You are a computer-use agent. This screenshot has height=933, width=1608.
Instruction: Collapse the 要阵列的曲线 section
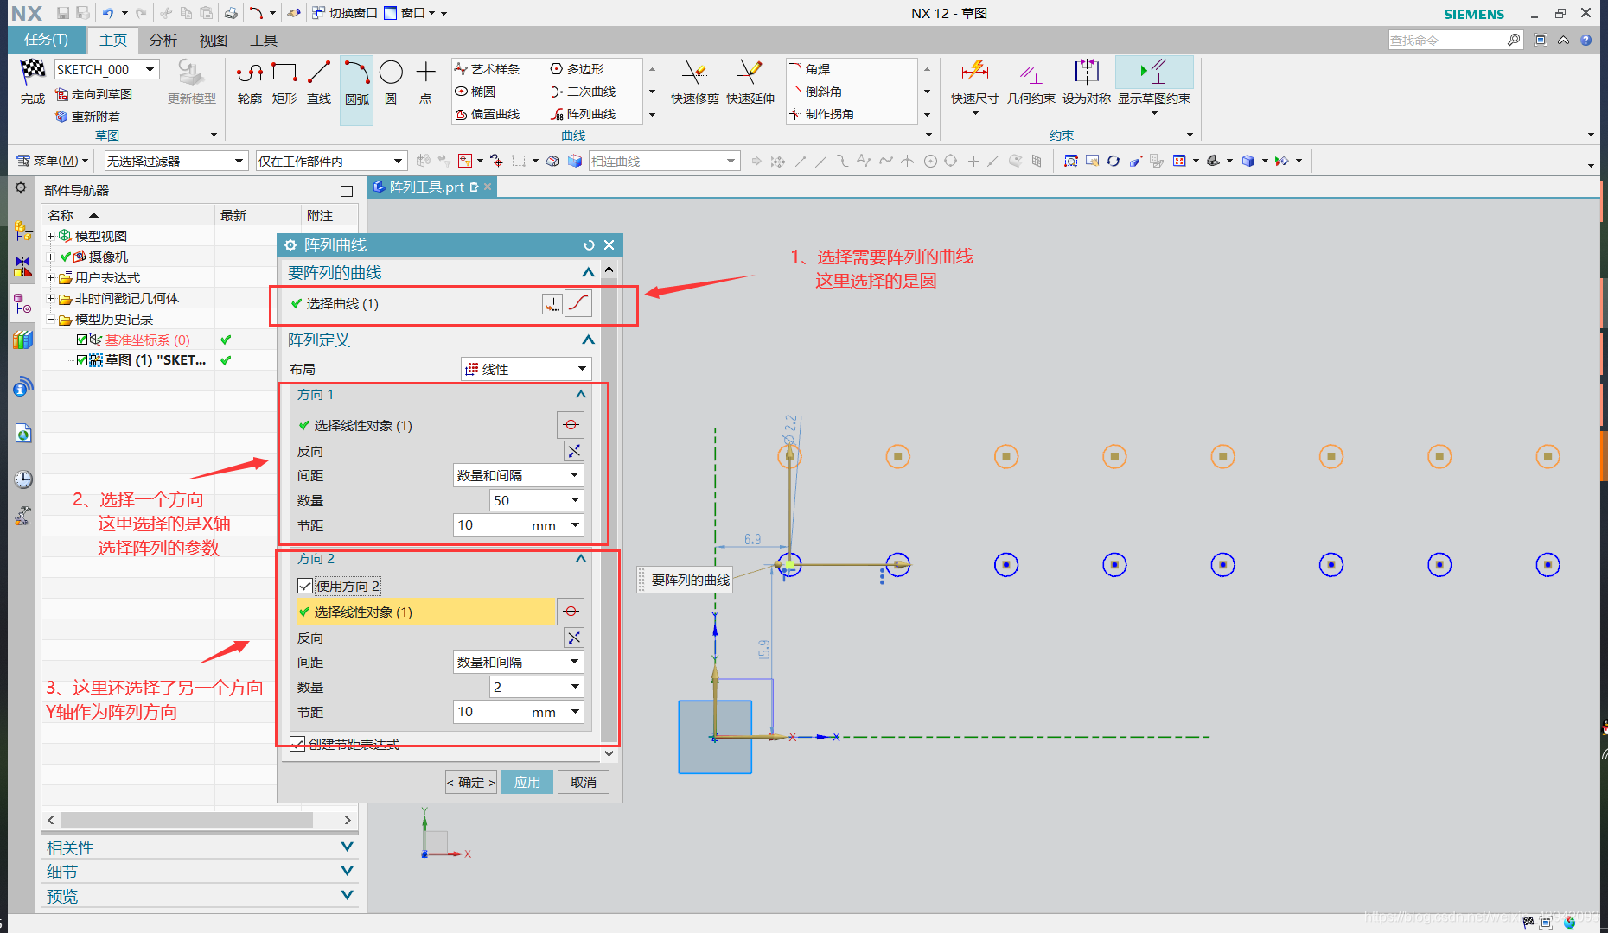588,273
